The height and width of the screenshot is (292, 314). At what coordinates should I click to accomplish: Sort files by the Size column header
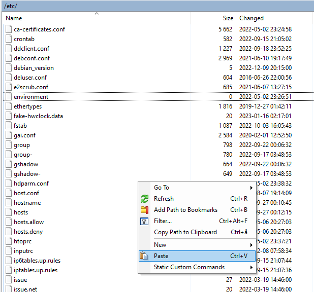pos(228,18)
